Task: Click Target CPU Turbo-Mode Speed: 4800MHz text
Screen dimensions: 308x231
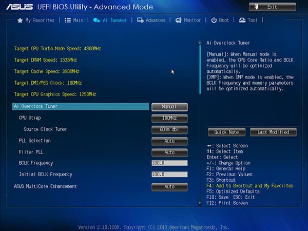Action: [x=57, y=49]
